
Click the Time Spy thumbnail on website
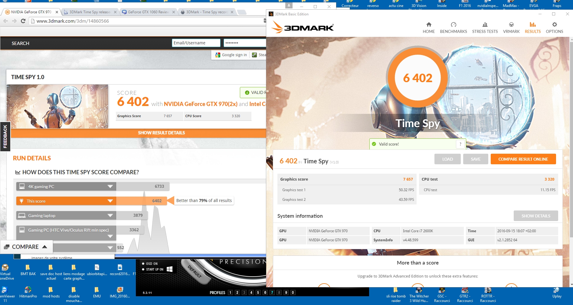click(x=57, y=106)
